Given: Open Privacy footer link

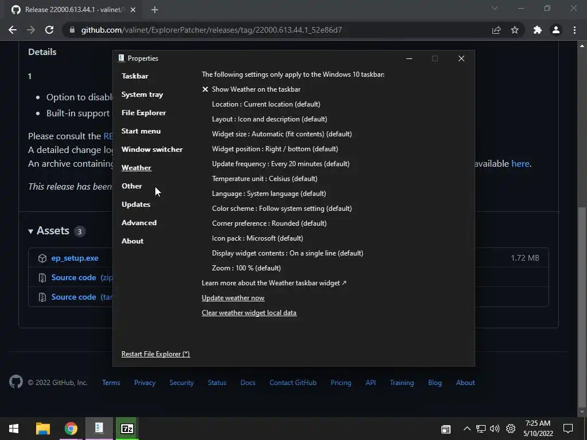Looking at the screenshot, I should (145, 383).
